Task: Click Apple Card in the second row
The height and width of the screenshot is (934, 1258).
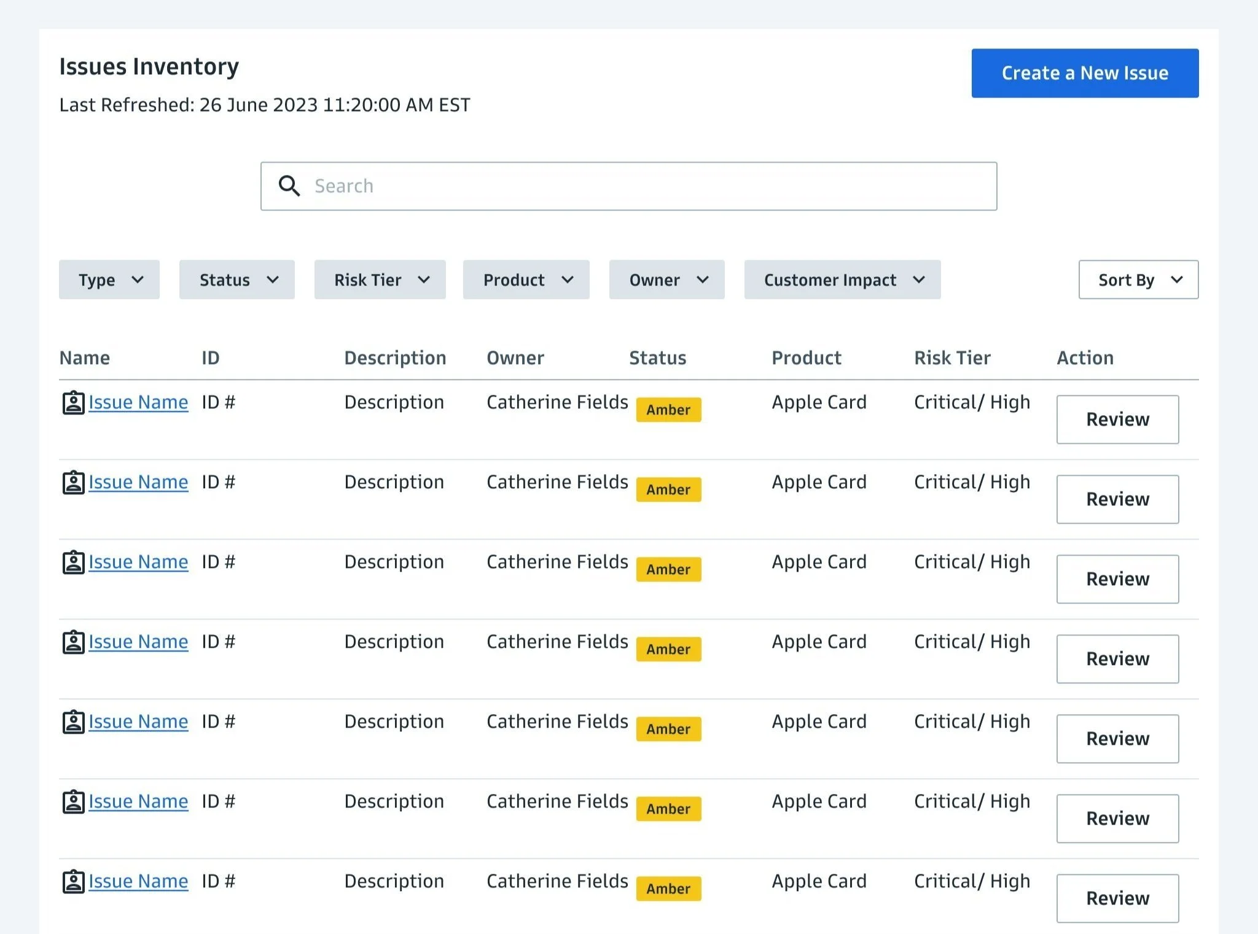Action: pos(819,482)
